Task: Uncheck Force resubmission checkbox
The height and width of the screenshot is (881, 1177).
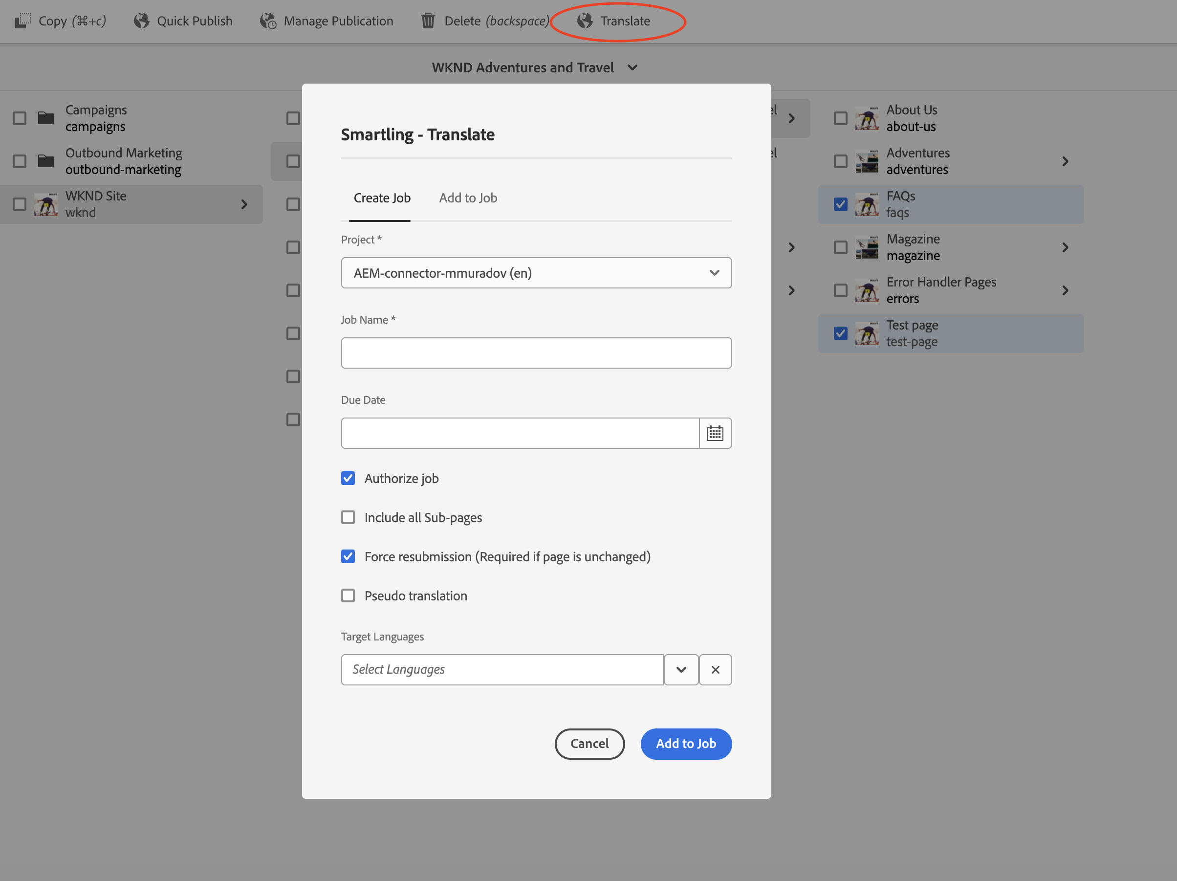Action: pyautogui.click(x=348, y=556)
